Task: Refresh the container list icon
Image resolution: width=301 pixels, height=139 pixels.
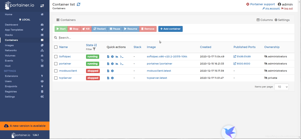Action: [x=79, y=4]
